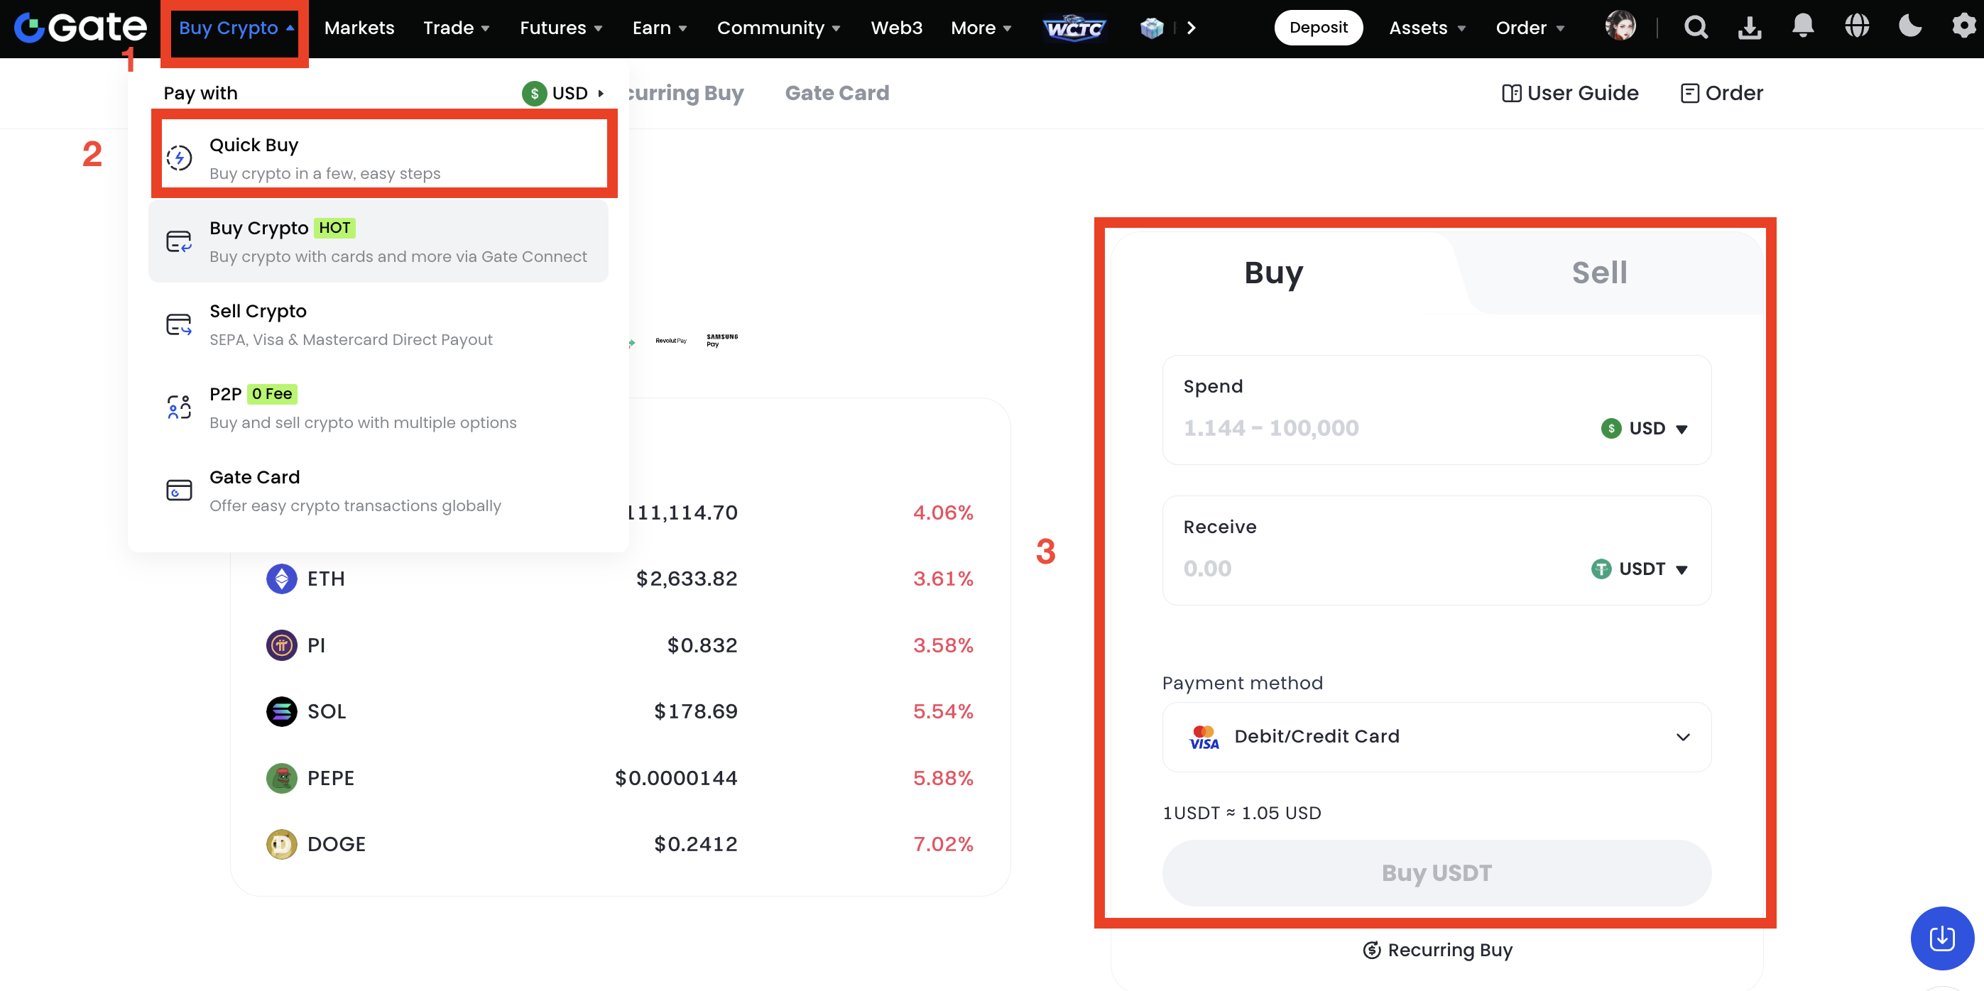Viewport: 1984px width, 991px height.
Task: Open the User Guide link
Action: click(x=1569, y=93)
